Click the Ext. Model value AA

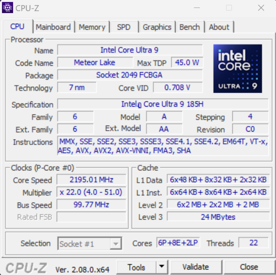pos(164,129)
